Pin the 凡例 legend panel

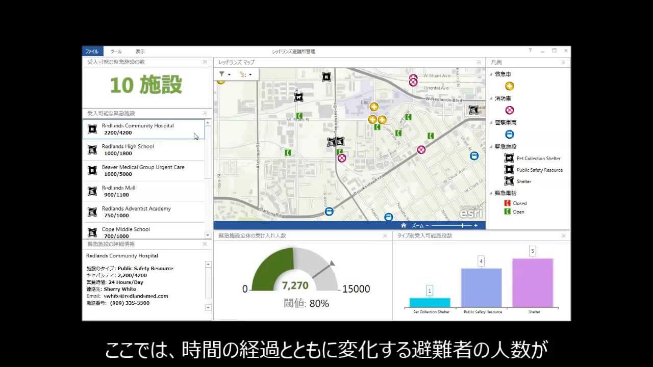point(563,62)
